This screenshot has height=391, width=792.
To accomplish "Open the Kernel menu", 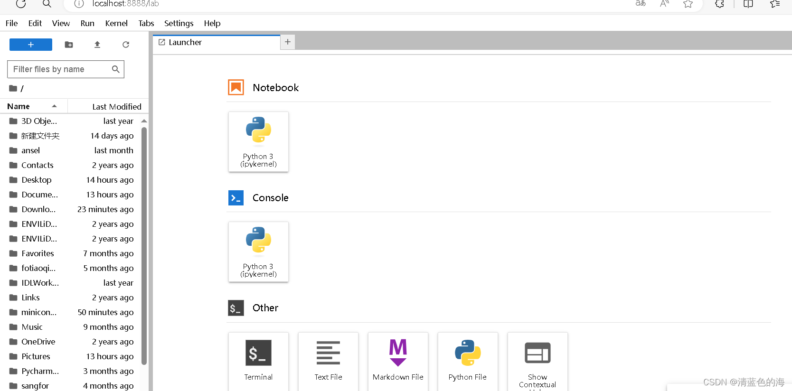I will click(116, 23).
